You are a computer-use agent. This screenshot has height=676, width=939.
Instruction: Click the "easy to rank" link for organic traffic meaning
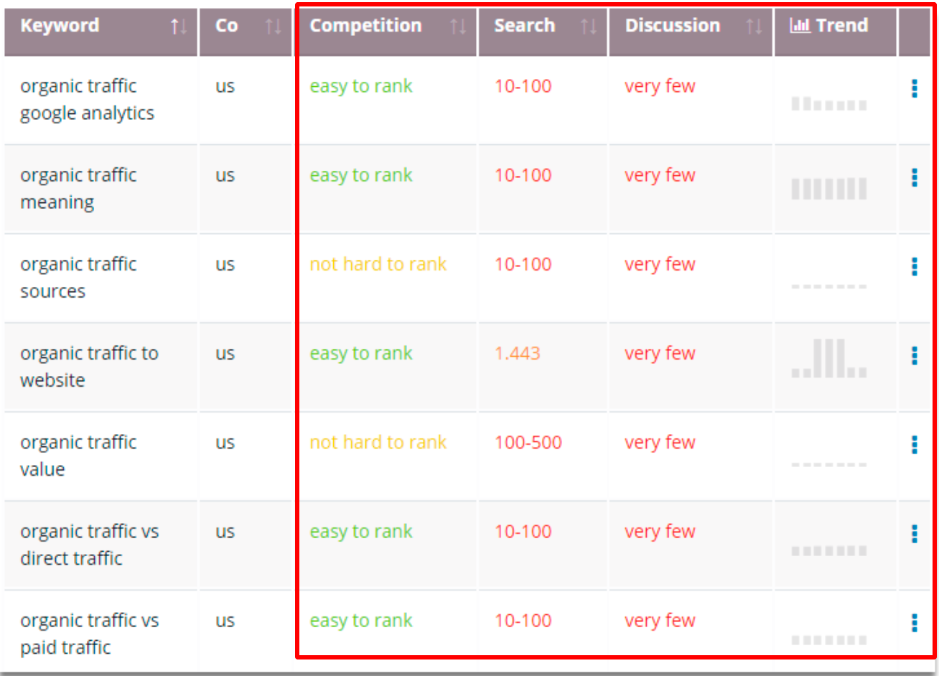(361, 174)
